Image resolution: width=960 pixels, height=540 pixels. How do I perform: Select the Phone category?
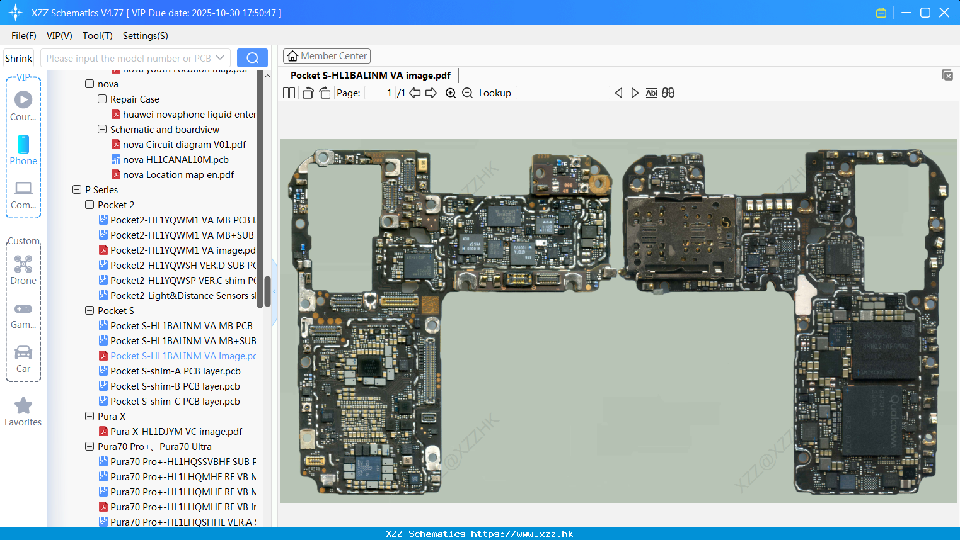point(23,150)
